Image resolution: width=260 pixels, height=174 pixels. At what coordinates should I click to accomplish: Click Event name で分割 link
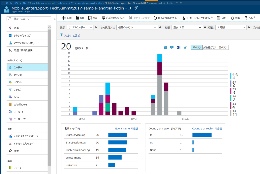tap(126, 128)
